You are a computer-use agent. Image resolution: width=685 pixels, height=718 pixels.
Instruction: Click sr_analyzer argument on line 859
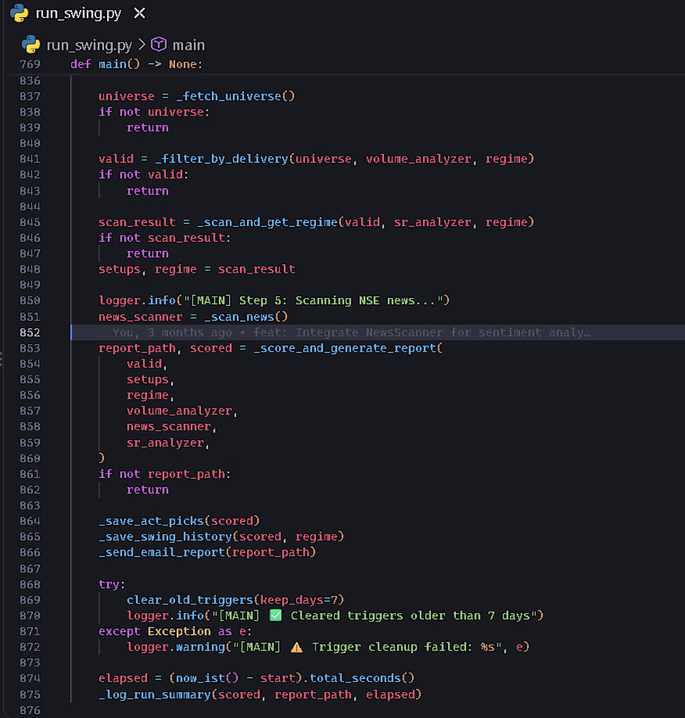click(165, 443)
